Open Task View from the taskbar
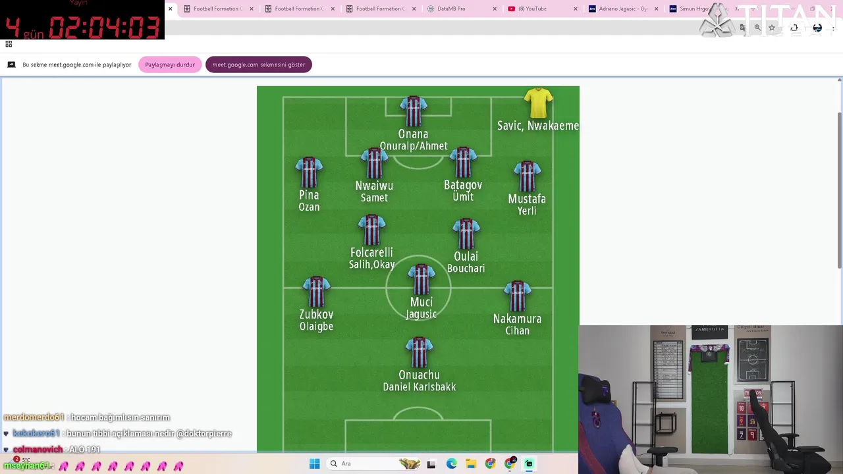843x474 pixels. 431,463
